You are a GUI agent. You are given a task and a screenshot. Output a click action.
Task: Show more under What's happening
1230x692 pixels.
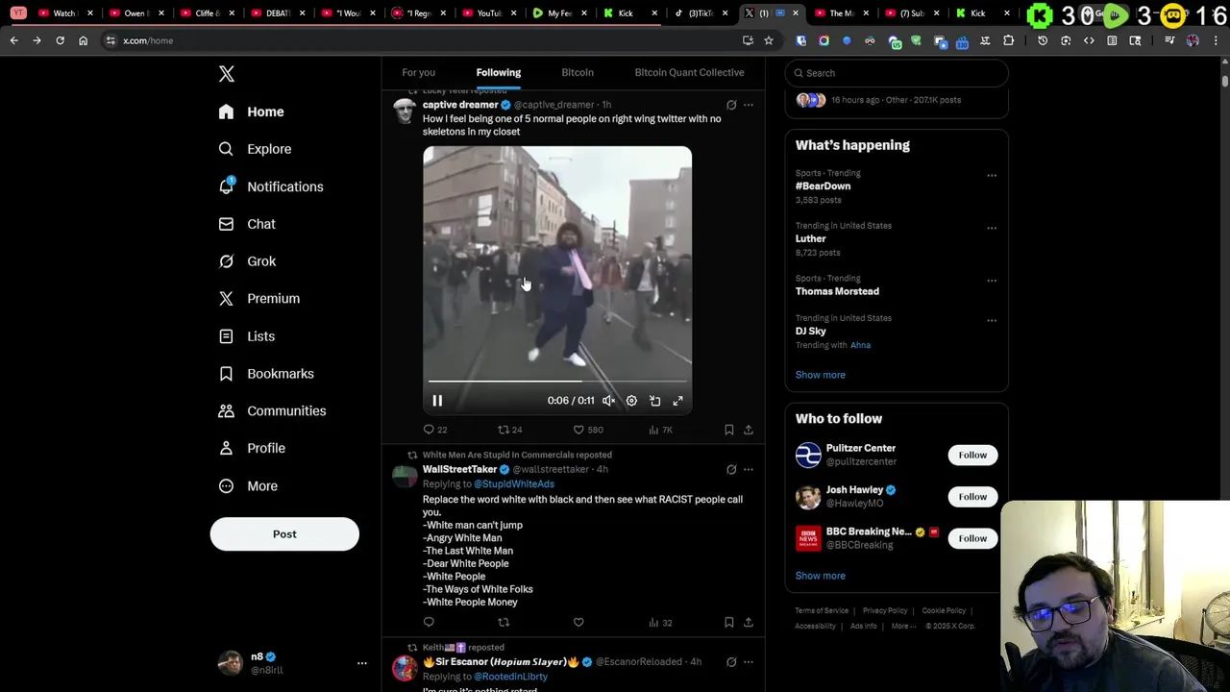821,375
